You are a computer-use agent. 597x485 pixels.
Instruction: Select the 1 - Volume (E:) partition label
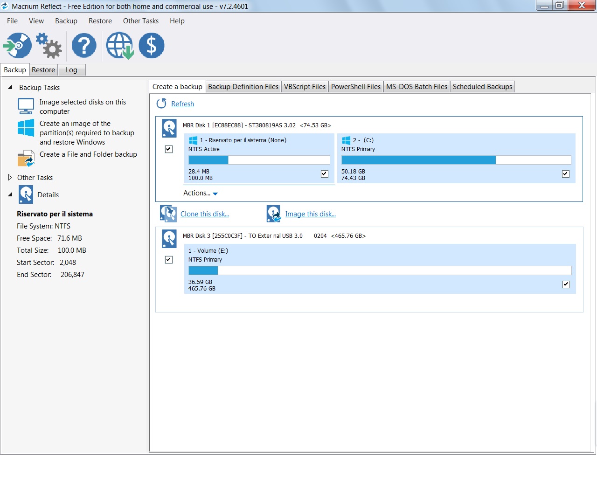point(208,251)
